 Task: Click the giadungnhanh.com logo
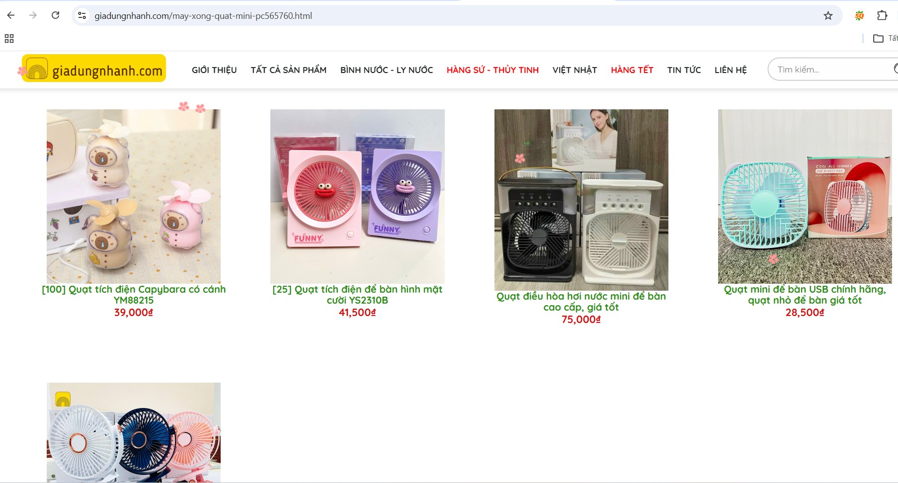94,68
